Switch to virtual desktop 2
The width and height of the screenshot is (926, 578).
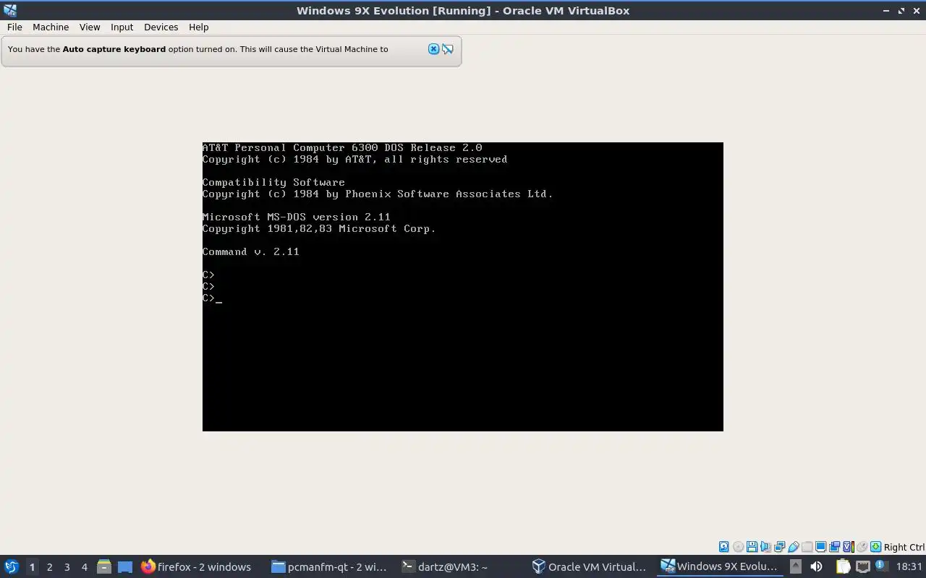(49, 567)
